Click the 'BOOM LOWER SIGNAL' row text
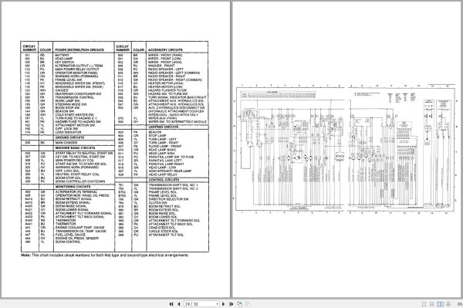Image resolution: width=463 pixels, height=308 pixels. [x=72, y=210]
